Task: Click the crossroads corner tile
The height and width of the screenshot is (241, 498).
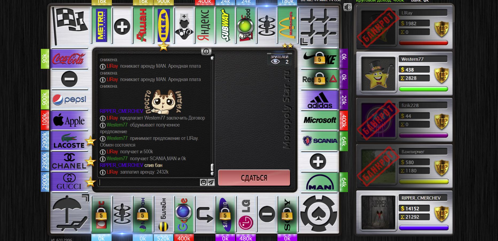Action: 318,26
